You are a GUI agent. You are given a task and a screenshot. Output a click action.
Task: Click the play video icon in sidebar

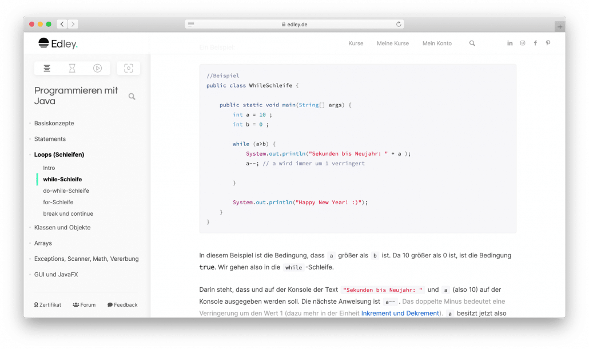point(97,68)
